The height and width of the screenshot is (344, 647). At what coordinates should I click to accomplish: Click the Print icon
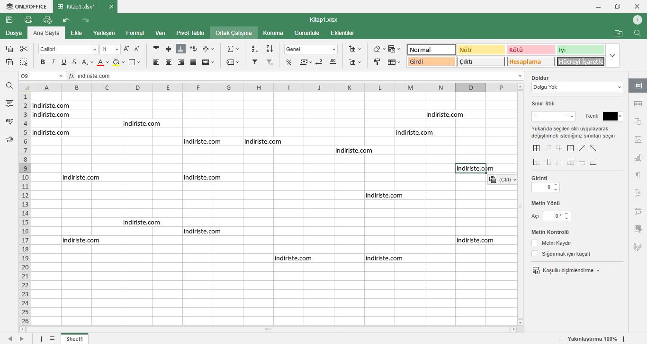(28, 20)
